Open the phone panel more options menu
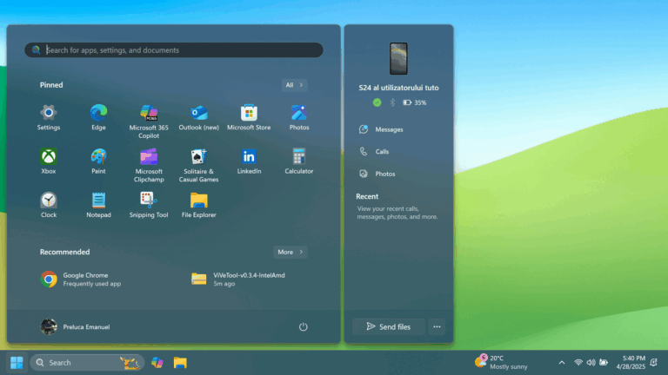The width and height of the screenshot is (668, 375). point(437,326)
